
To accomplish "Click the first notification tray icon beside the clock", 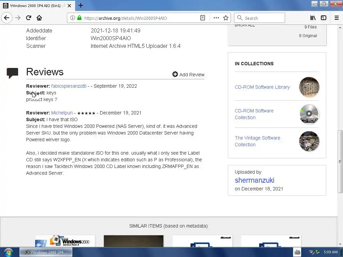I will [312, 252].
